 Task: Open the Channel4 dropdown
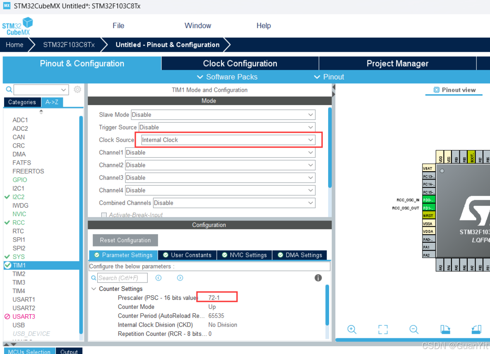tap(220, 190)
